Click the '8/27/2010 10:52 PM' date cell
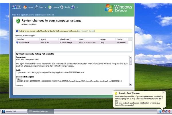This screenshot has height=115, width=172. click(87, 42)
